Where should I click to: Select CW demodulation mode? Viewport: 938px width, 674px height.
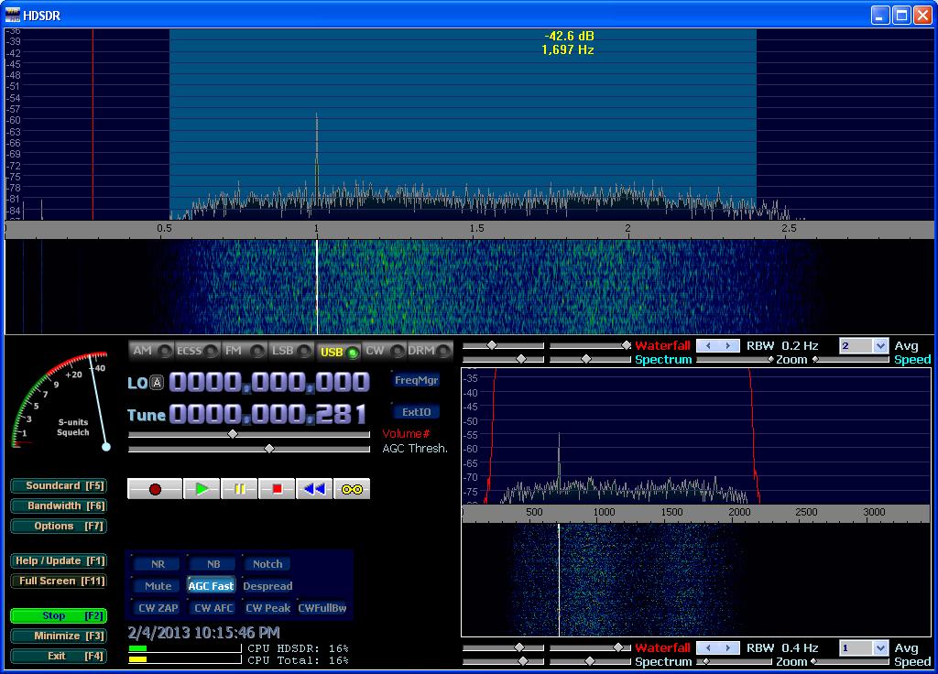[x=384, y=351]
